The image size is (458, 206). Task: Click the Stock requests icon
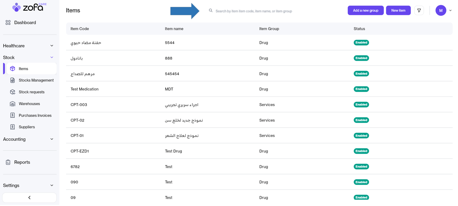click(12, 92)
